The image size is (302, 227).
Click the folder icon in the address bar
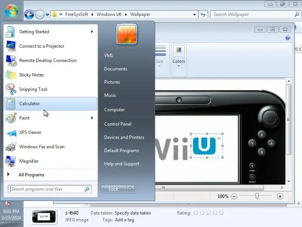tap(54, 14)
